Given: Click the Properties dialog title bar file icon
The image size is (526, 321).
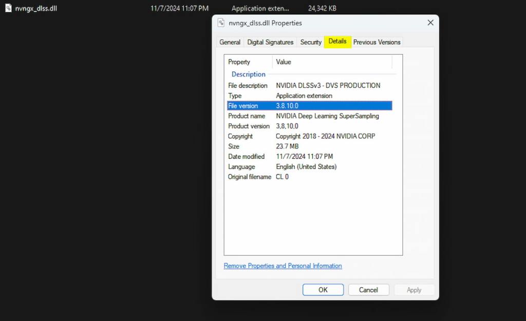Looking at the screenshot, I should pyautogui.click(x=221, y=23).
